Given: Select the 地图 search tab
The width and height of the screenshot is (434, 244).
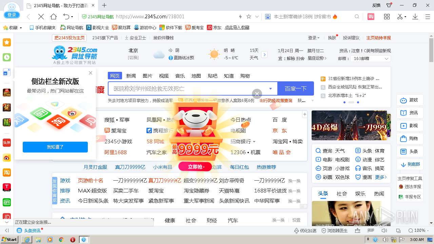Looking at the screenshot, I should point(196,76).
